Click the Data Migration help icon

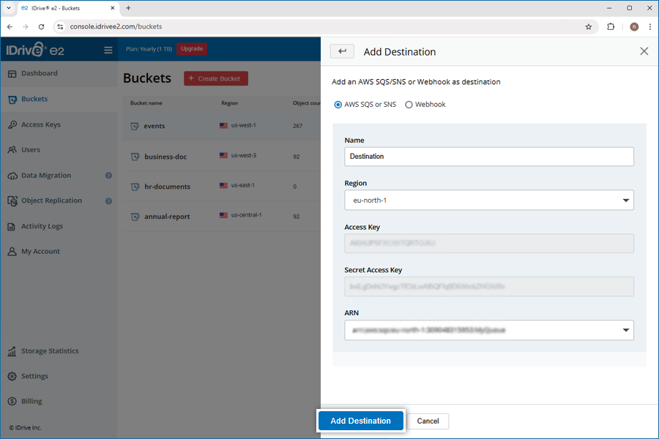108,176
